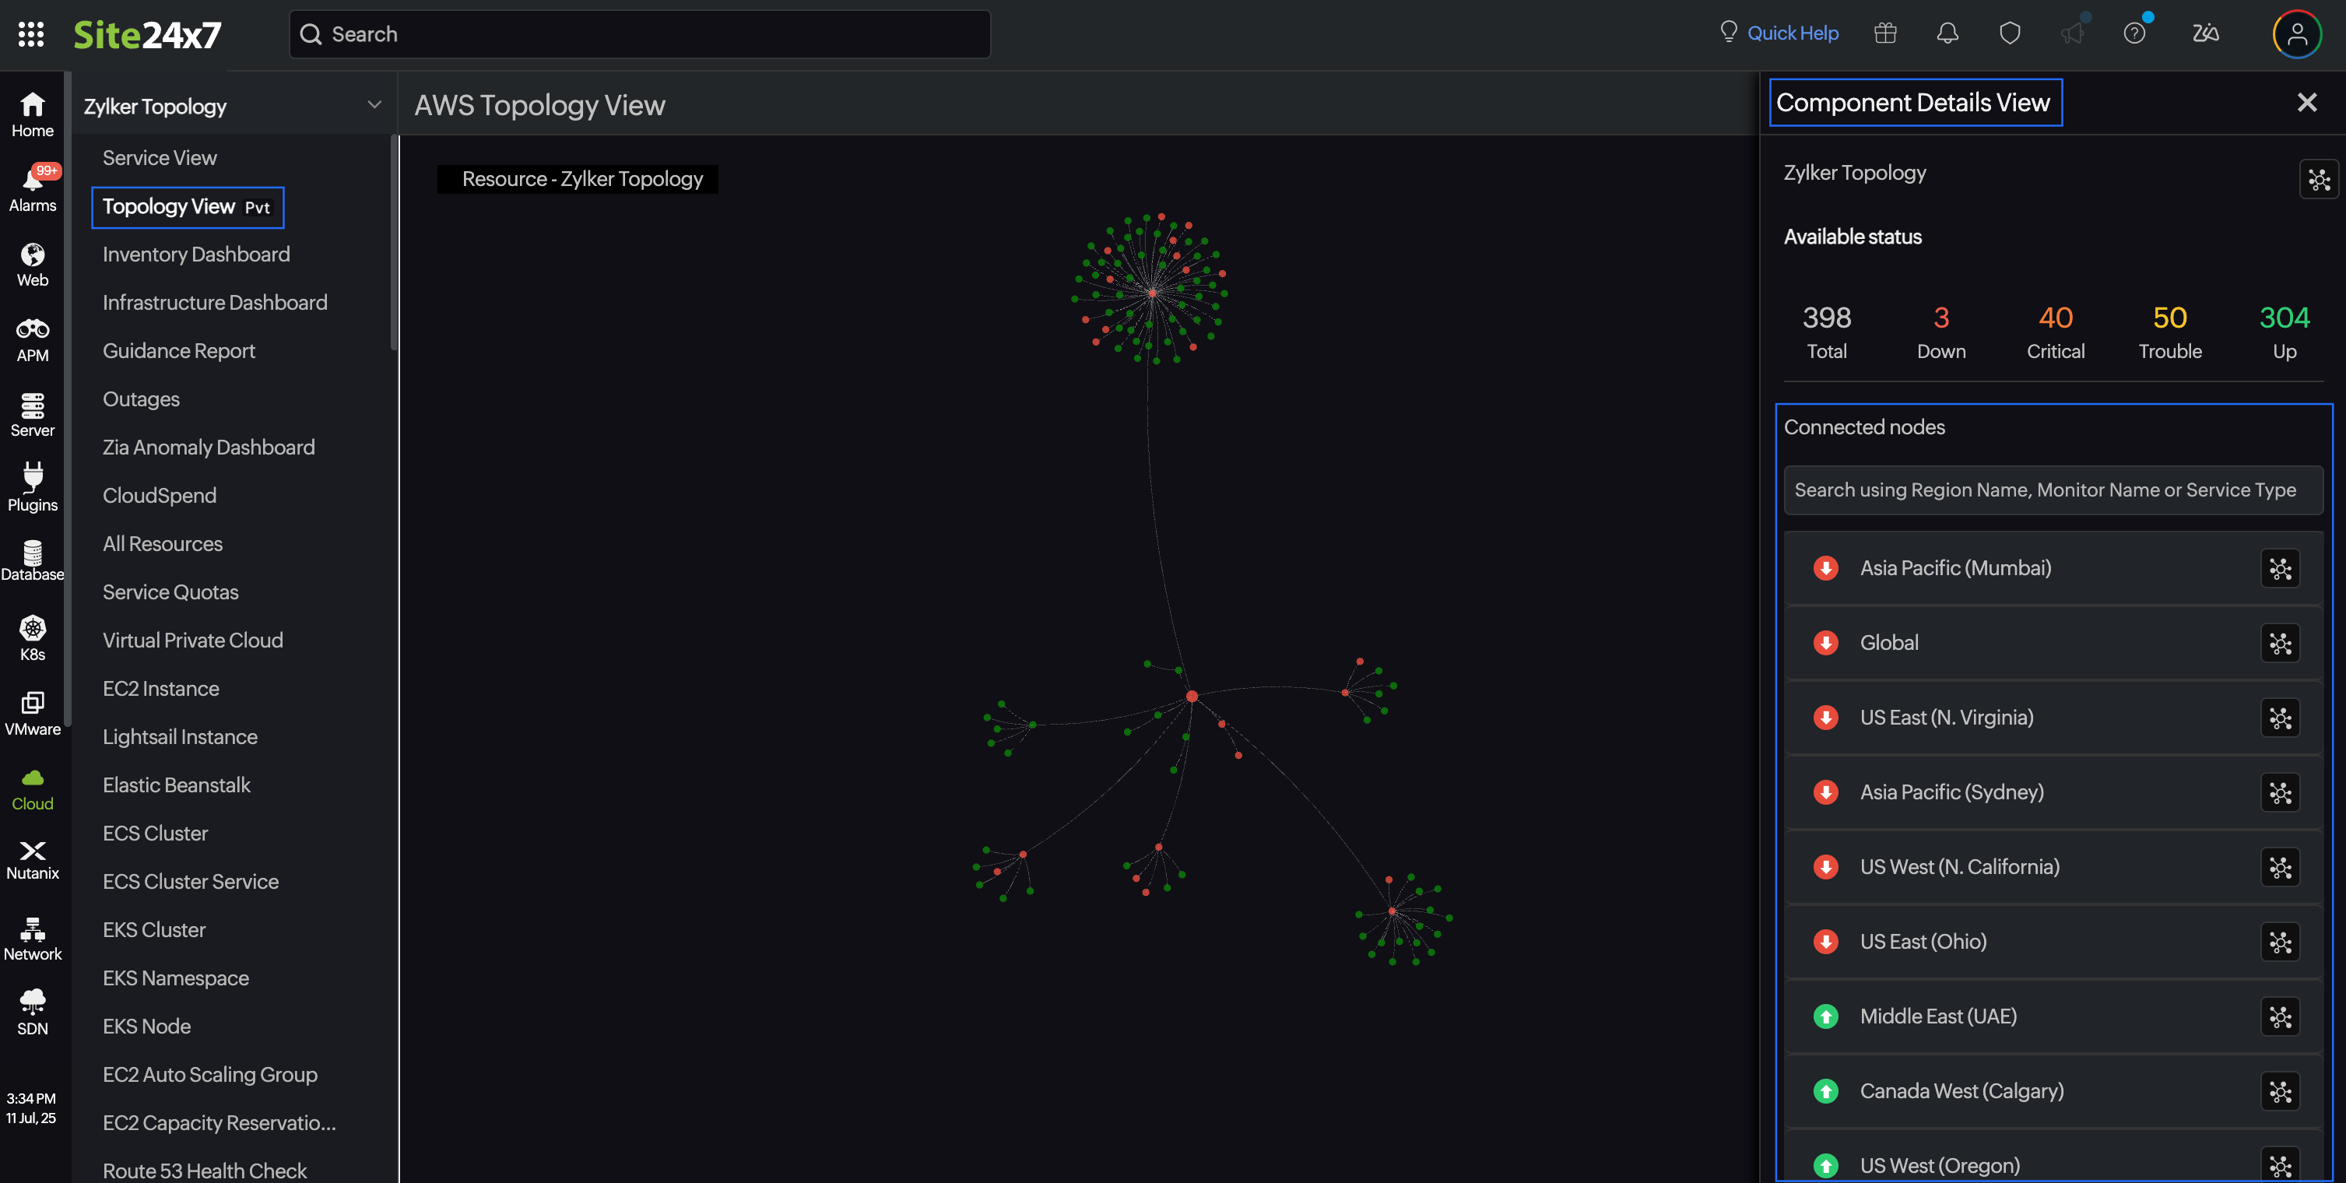
Task: Close the Component Details View panel
Action: 2306,103
